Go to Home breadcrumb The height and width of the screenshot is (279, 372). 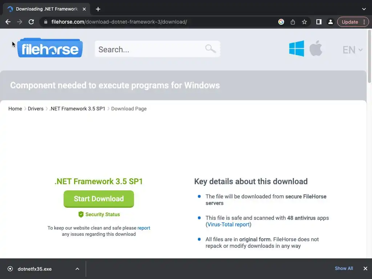pyautogui.click(x=15, y=109)
